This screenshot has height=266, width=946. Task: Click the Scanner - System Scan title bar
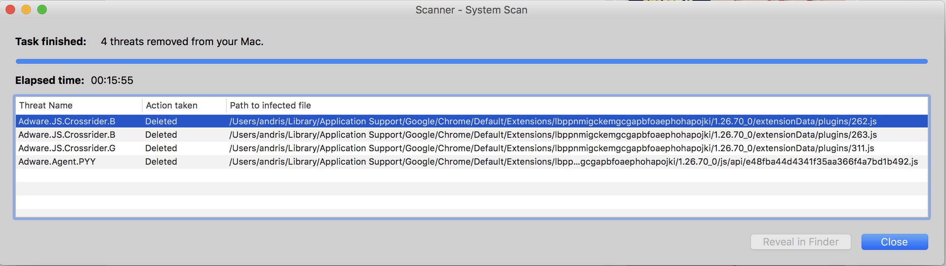pyautogui.click(x=471, y=10)
